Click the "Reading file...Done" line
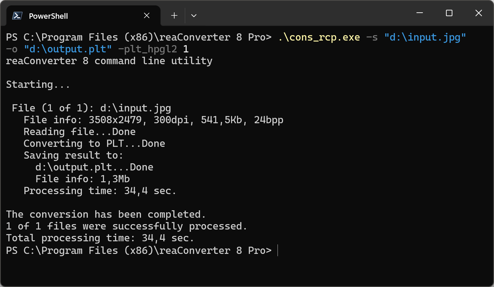The width and height of the screenshot is (494, 287). coord(80,132)
